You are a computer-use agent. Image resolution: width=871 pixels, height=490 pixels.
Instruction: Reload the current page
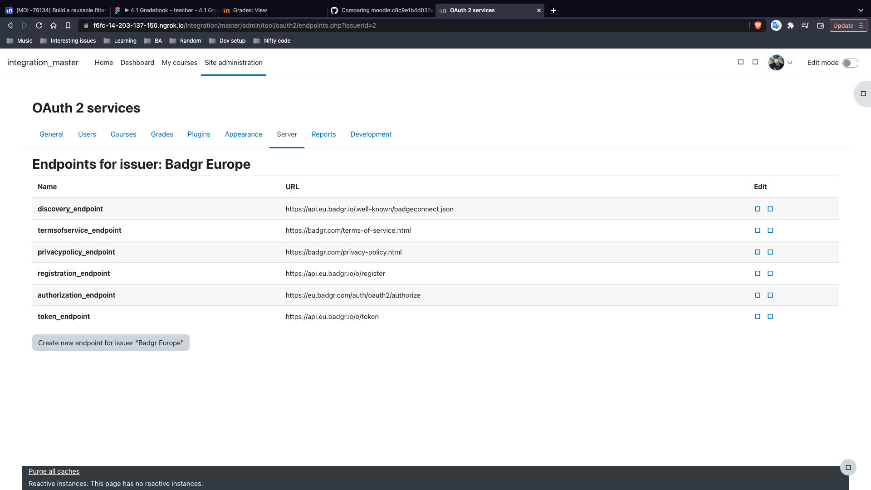coord(39,25)
